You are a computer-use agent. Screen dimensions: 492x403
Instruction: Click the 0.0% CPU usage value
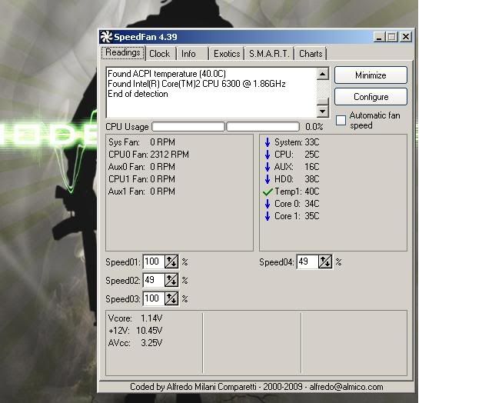[314, 127]
